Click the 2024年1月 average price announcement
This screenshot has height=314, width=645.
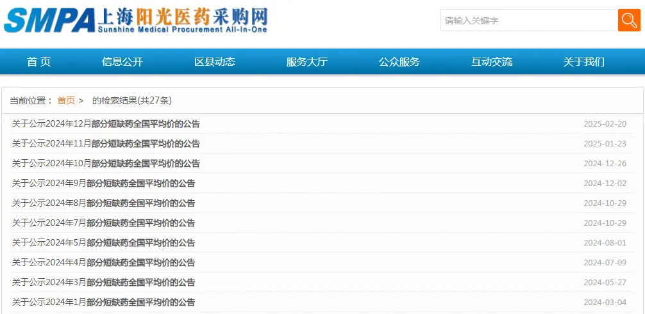tap(103, 302)
